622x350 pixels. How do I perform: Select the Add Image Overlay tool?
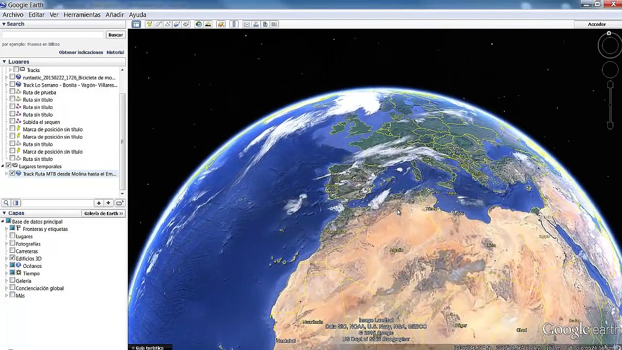pos(177,24)
